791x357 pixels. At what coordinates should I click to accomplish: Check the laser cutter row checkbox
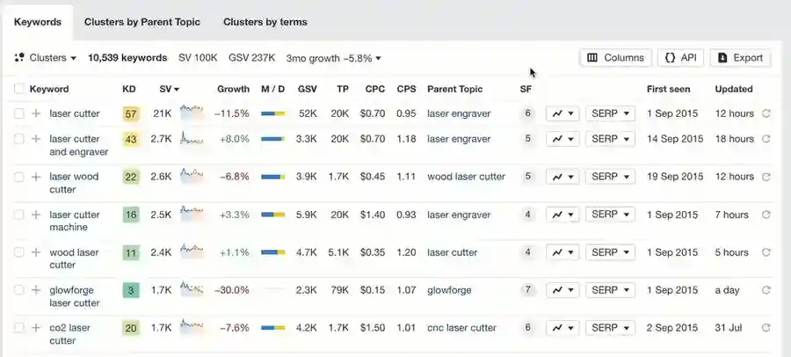click(x=19, y=113)
